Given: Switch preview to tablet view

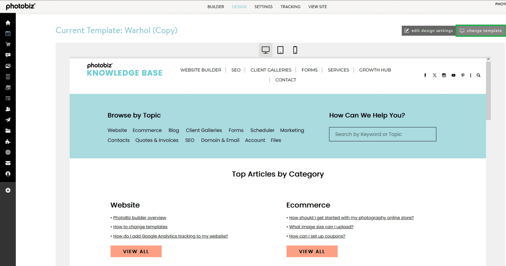Looking at the screenshot, I should pyautogui.click(x=280, y=50).
